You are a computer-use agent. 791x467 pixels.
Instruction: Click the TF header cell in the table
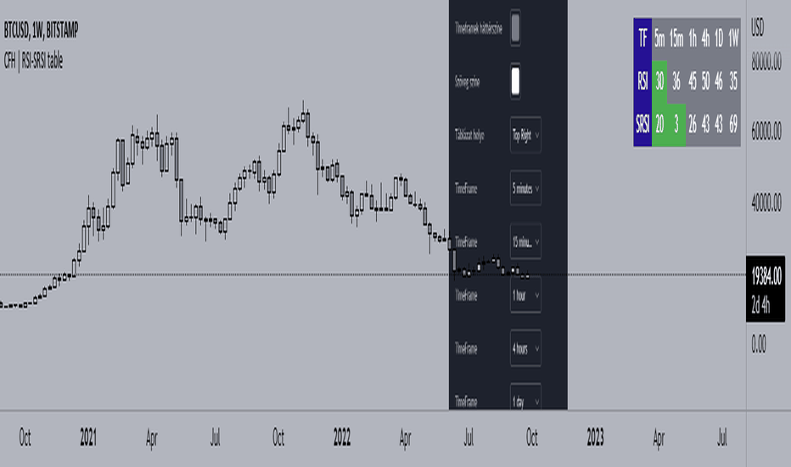coord(642,38)
